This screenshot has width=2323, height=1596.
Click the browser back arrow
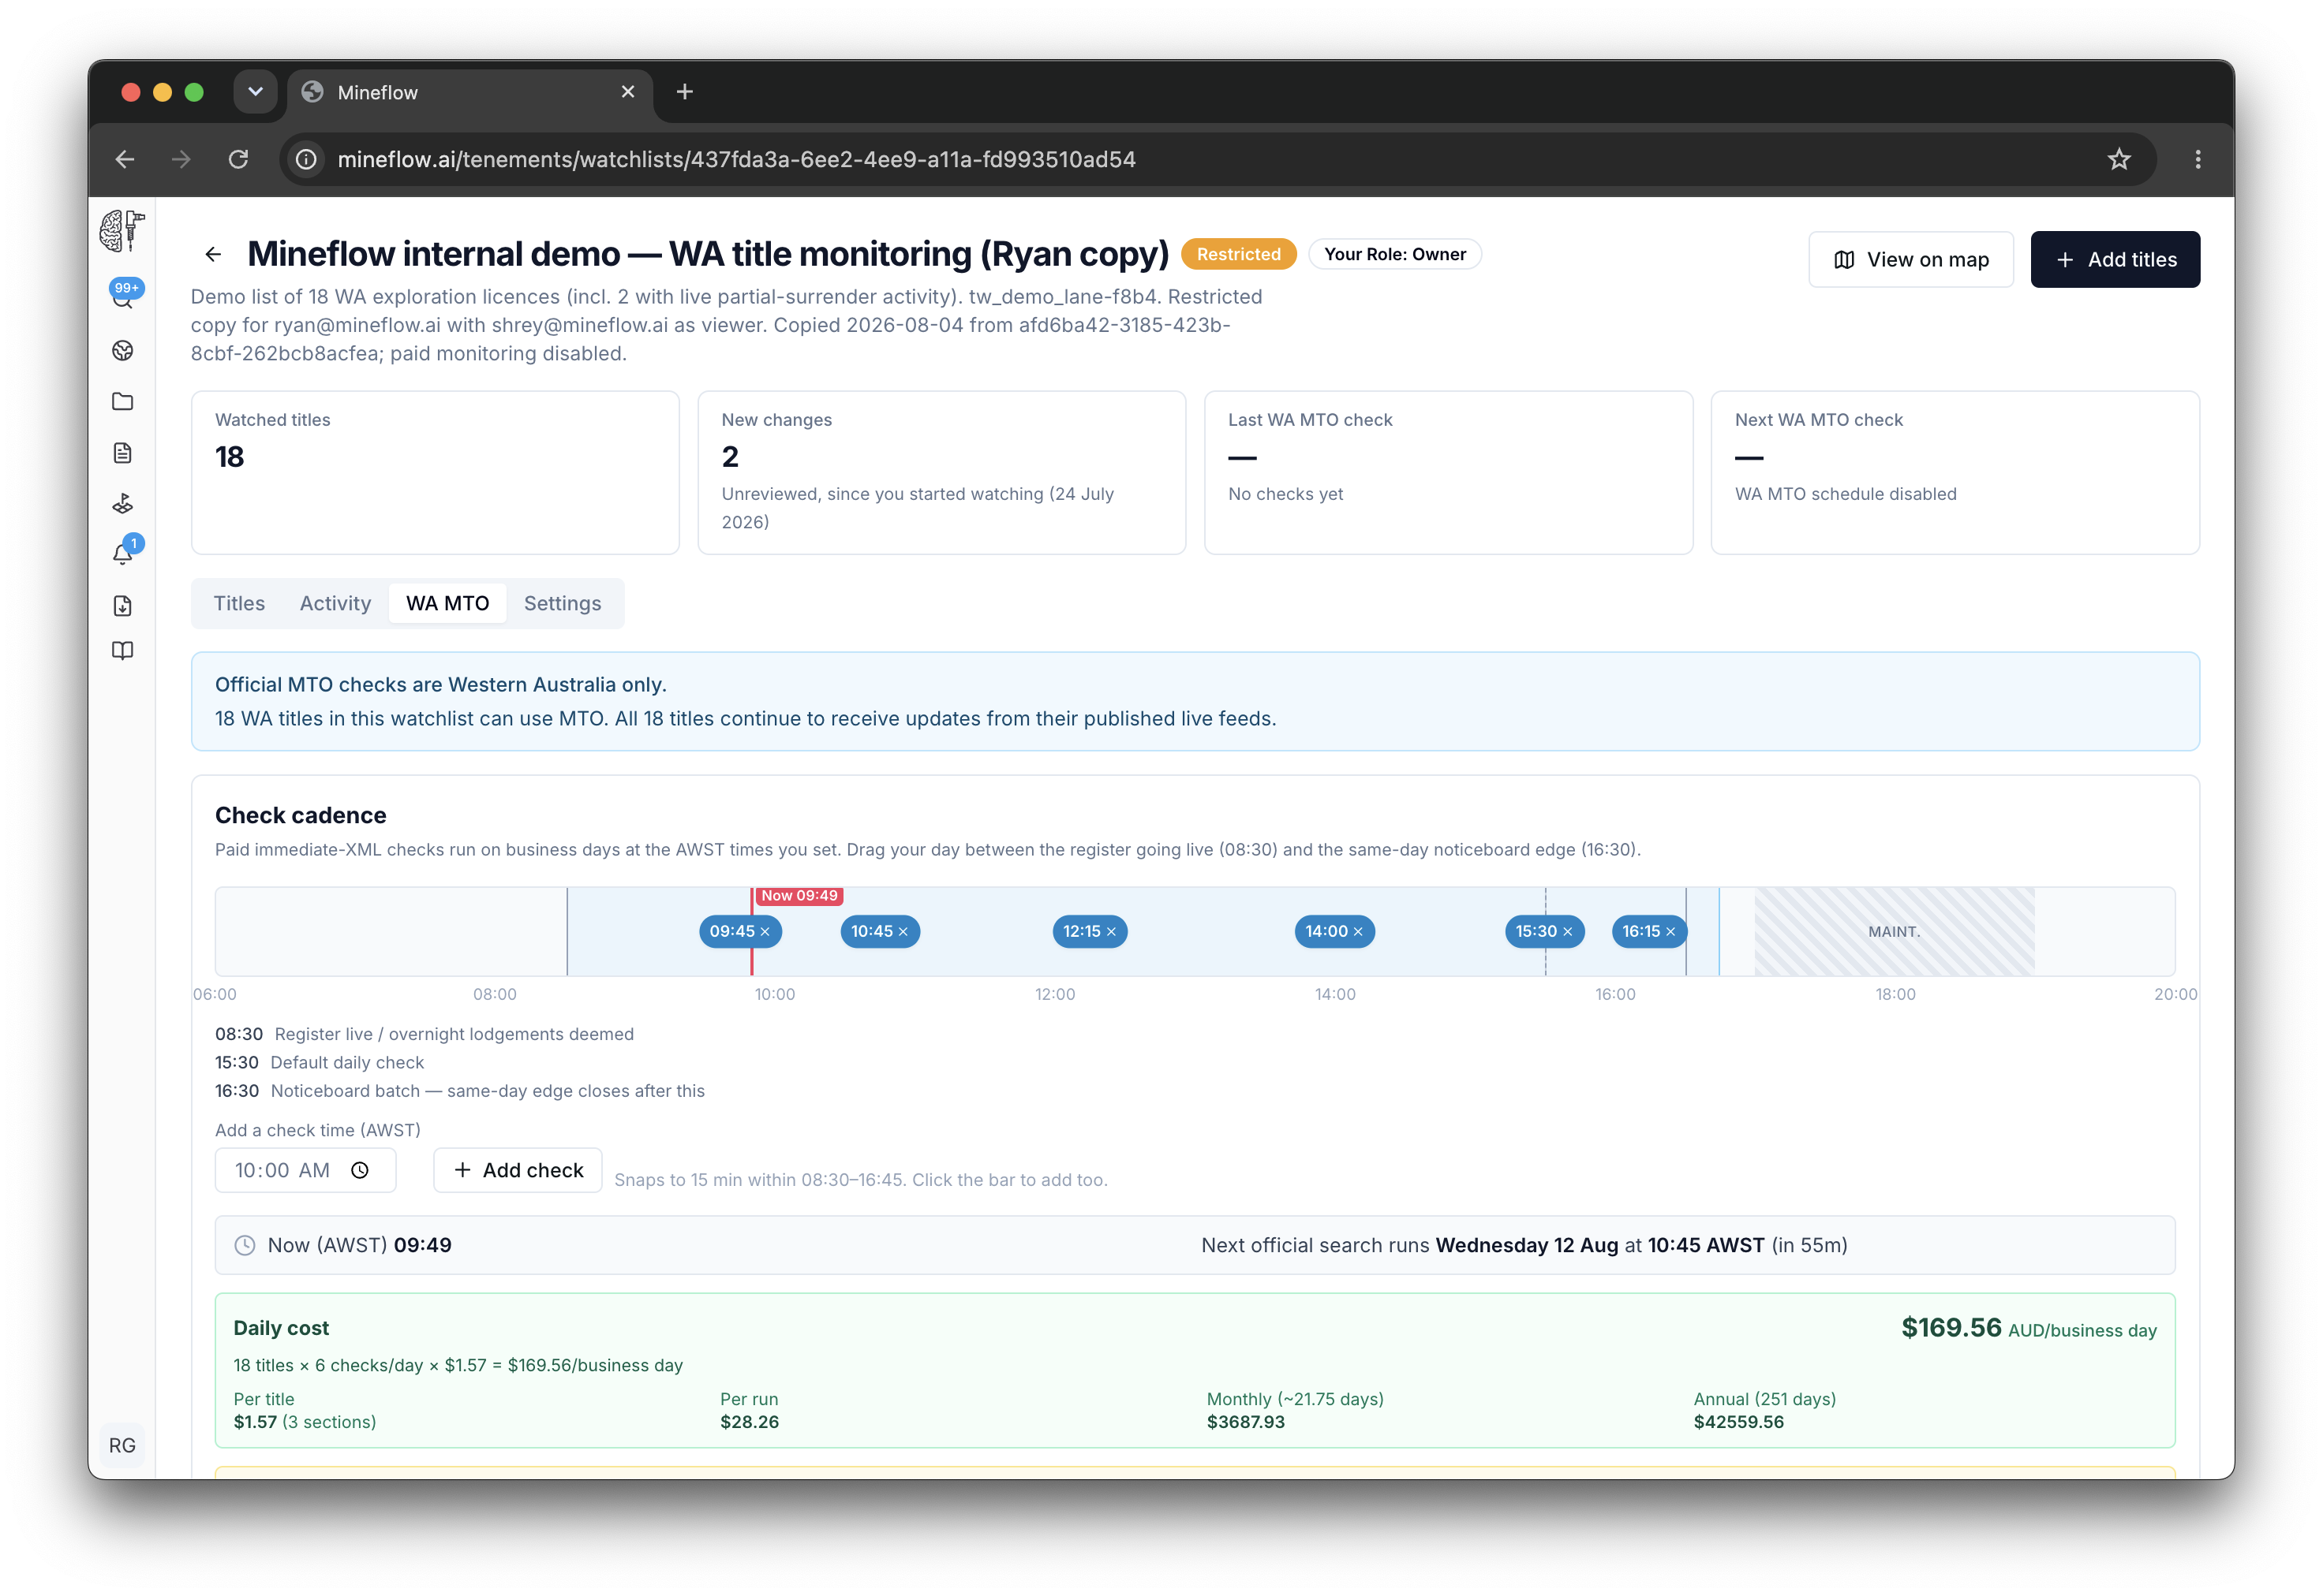coord(125,159)
